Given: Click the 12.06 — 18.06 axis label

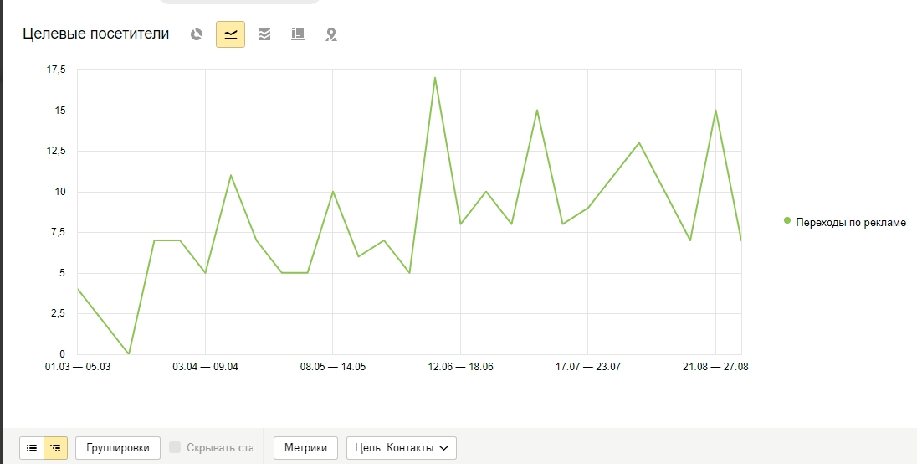Looking at the screenshot, I should 460,367.
